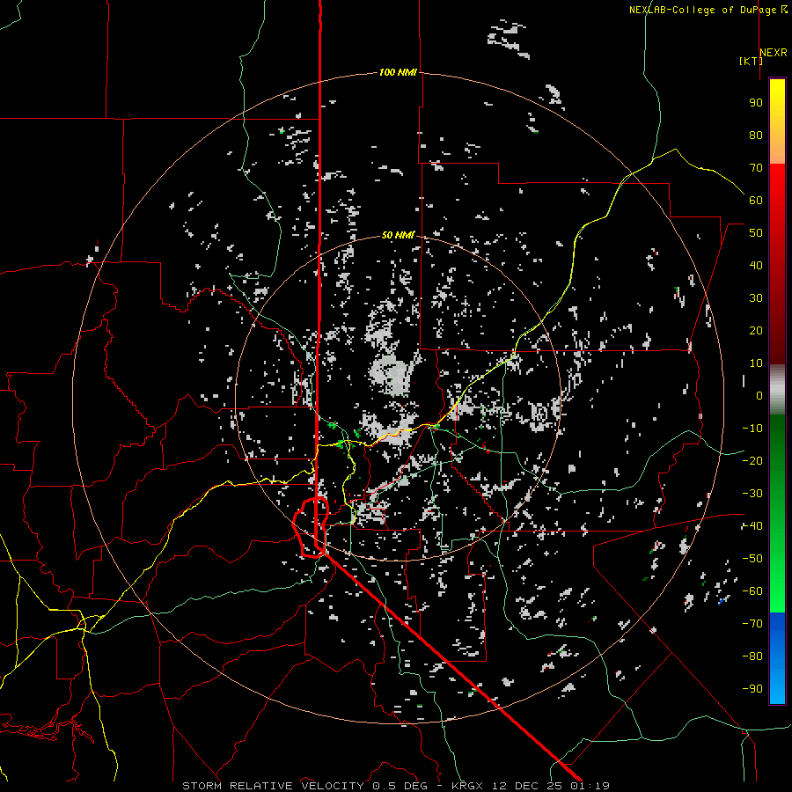
Task: Select the gray zero-velocity color band
Action: click(x=777, y=390)
